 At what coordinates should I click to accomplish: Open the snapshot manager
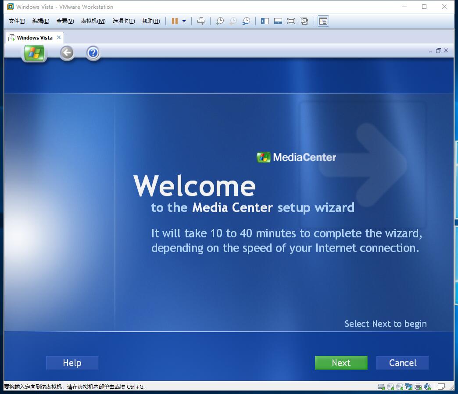coord(246,21)
